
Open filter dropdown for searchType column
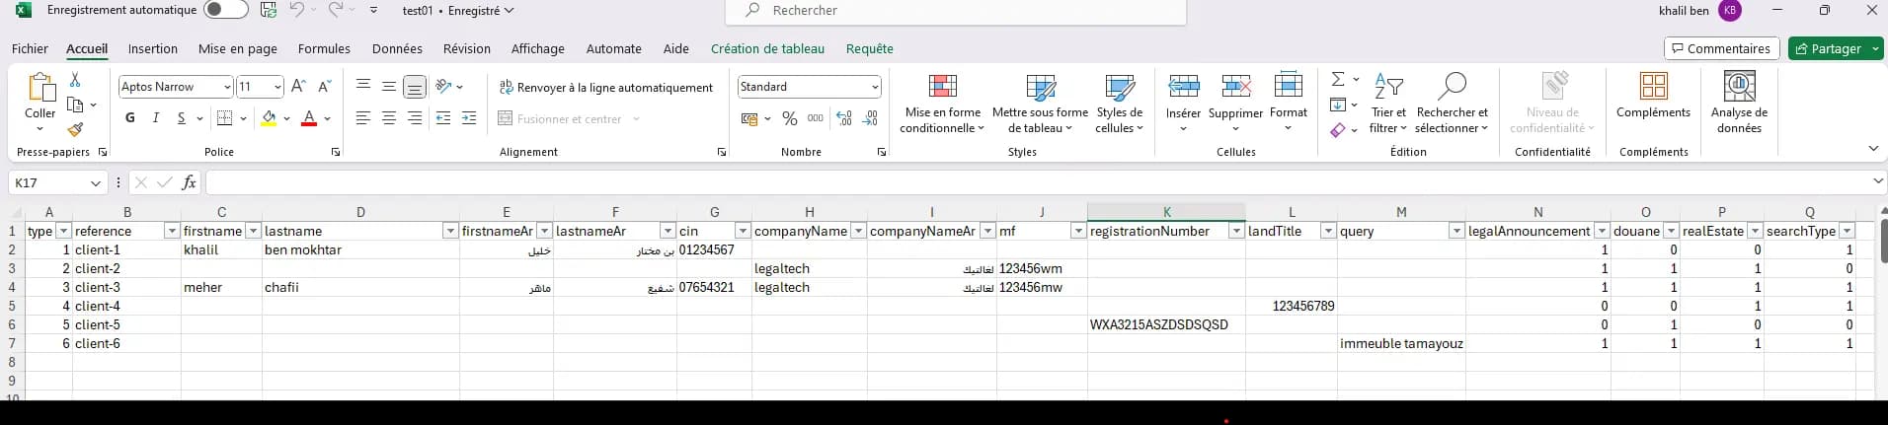(x=1847, y=231)
